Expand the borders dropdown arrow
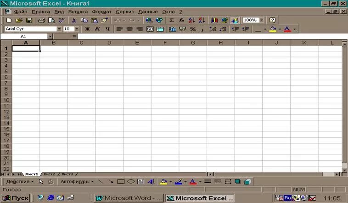Viewport: 348px width, 203px height. pyautogui.click(x=265, y=29)
